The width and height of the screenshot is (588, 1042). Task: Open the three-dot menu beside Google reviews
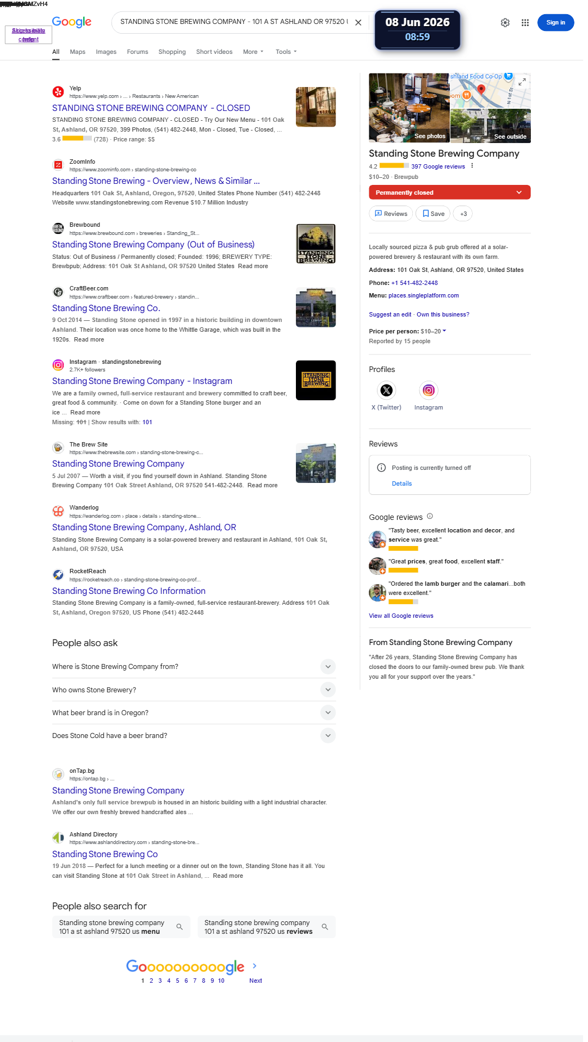[x=472, y=166]
